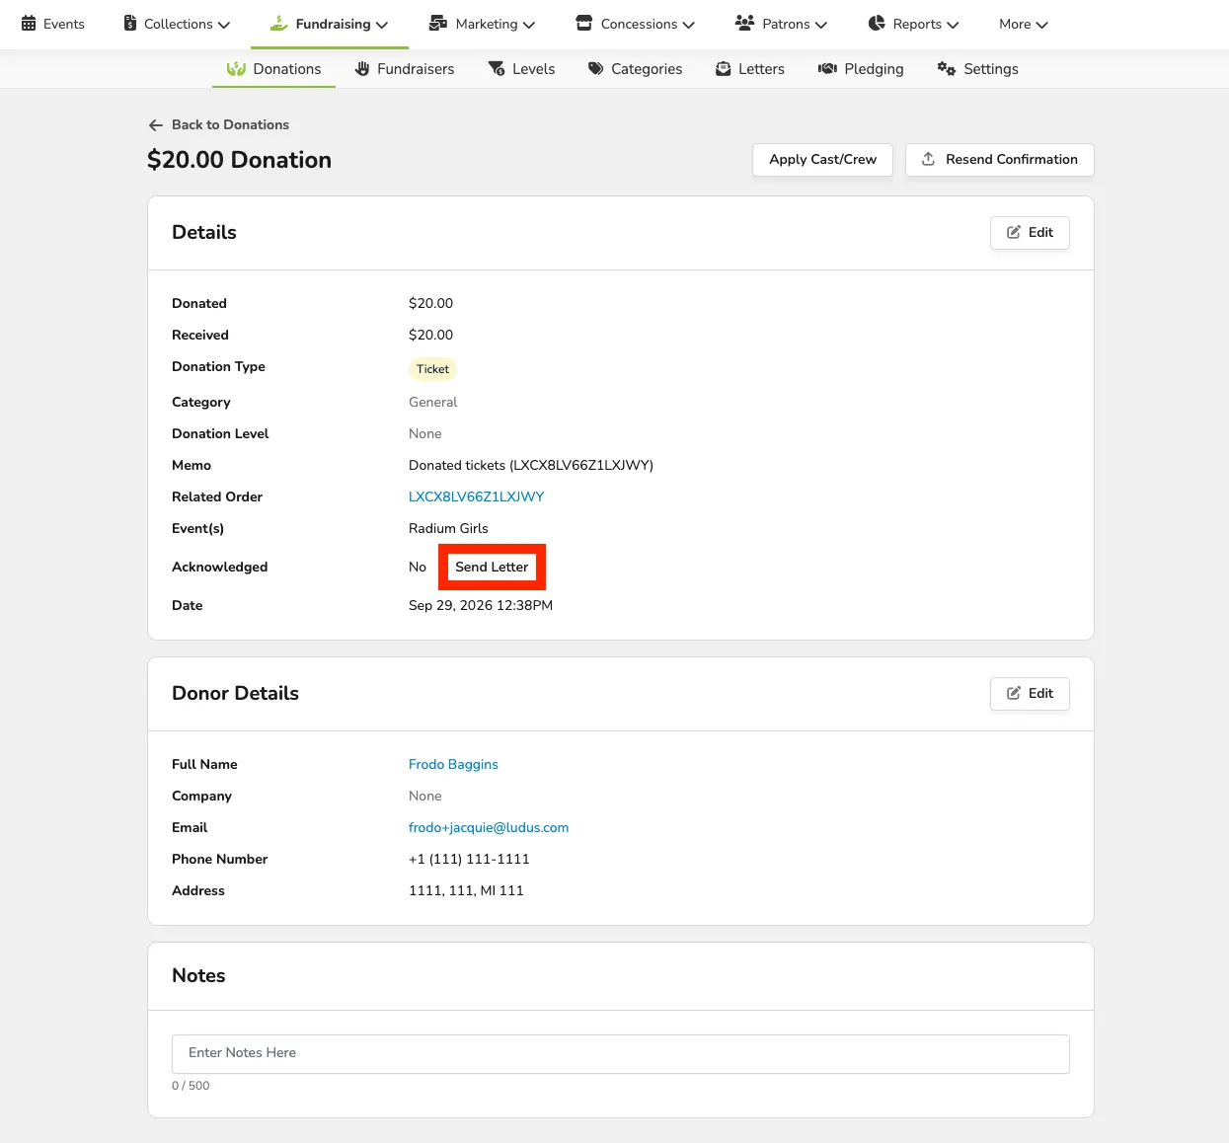Click the Resend Confirmation button

(x=1000, y=160)
